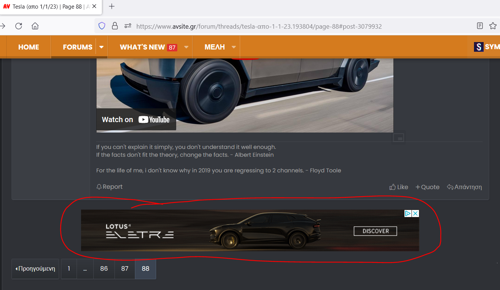Close the Lotus Eletre ad
Image resolution: width=500 pixels, height=290 pixels.
pos(416,213)
